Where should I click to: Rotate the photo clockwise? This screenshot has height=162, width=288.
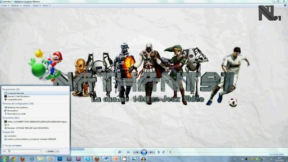tap(163, 152)
